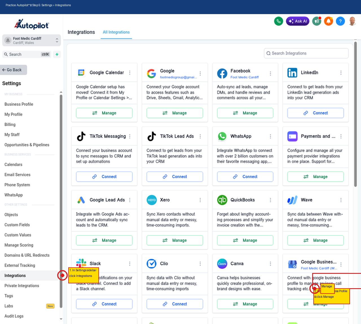361x324 pixels.
Task: Open Facebook card three-dot menu
Action: 270,74
